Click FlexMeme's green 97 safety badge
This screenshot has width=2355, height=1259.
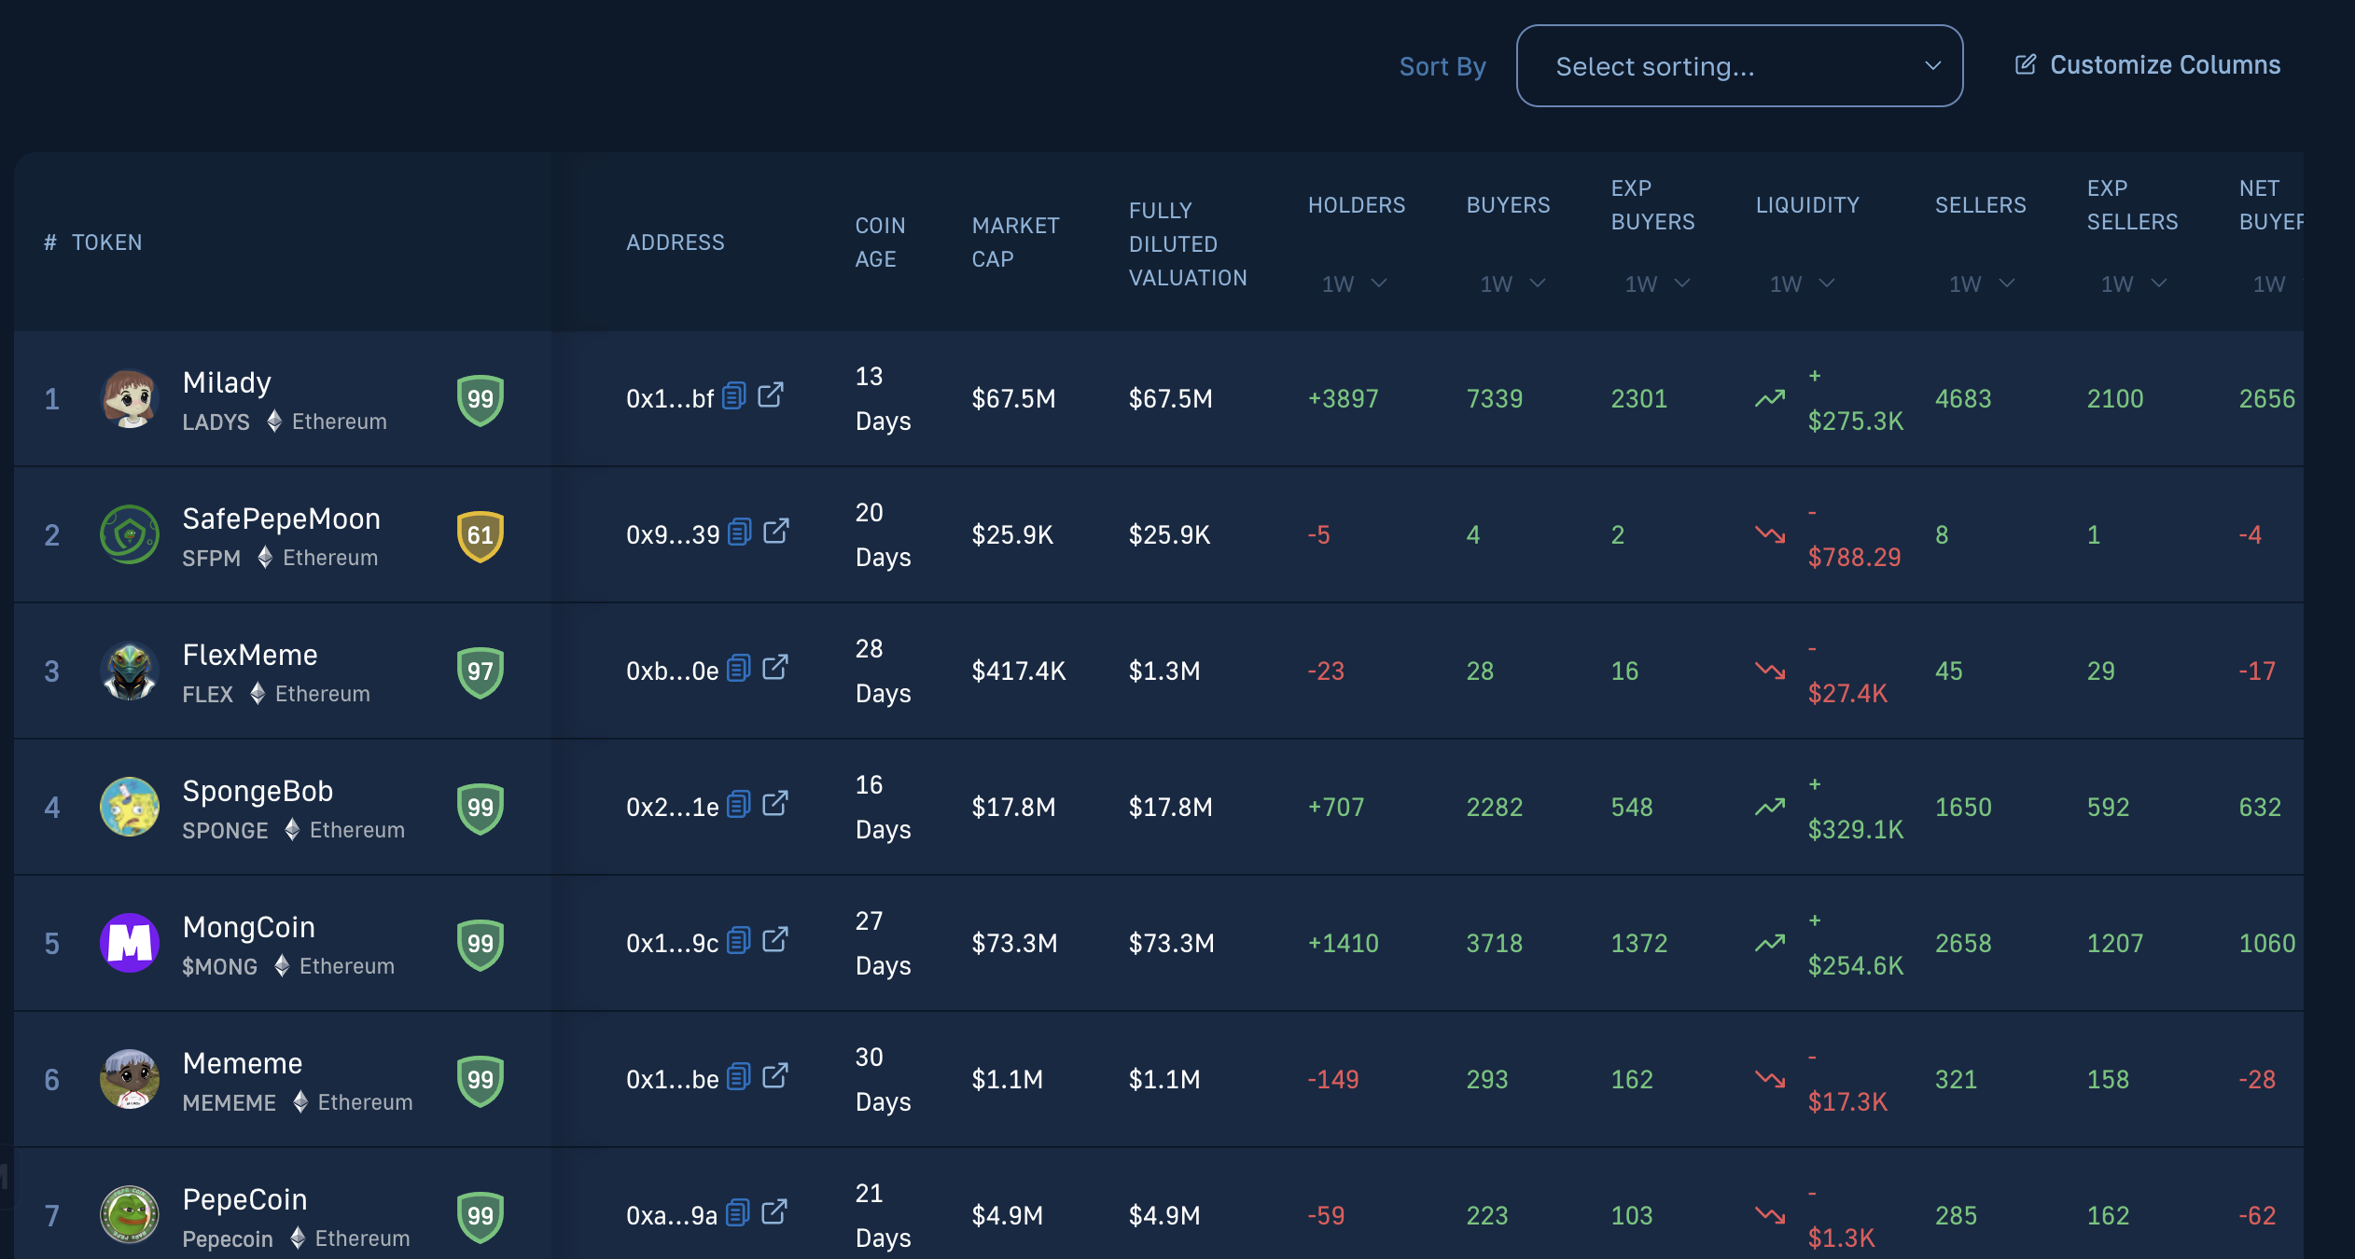coord(481,671)
